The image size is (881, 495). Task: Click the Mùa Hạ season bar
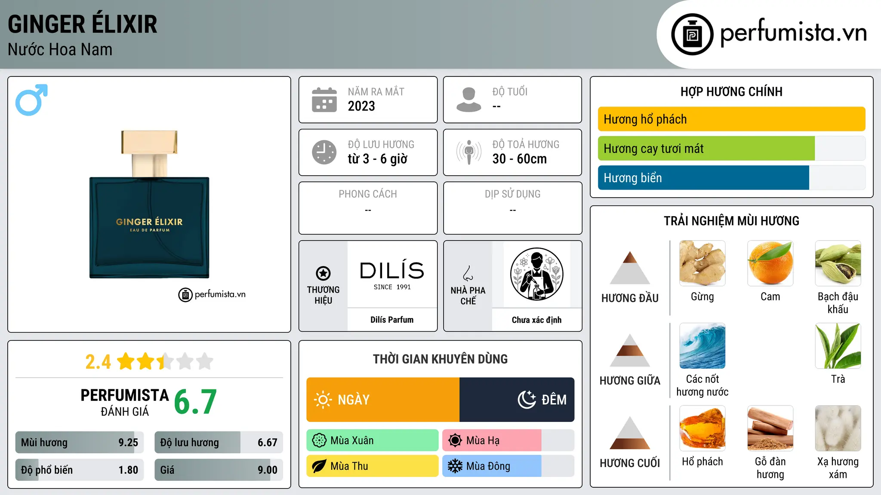click(x=508, y=440)
